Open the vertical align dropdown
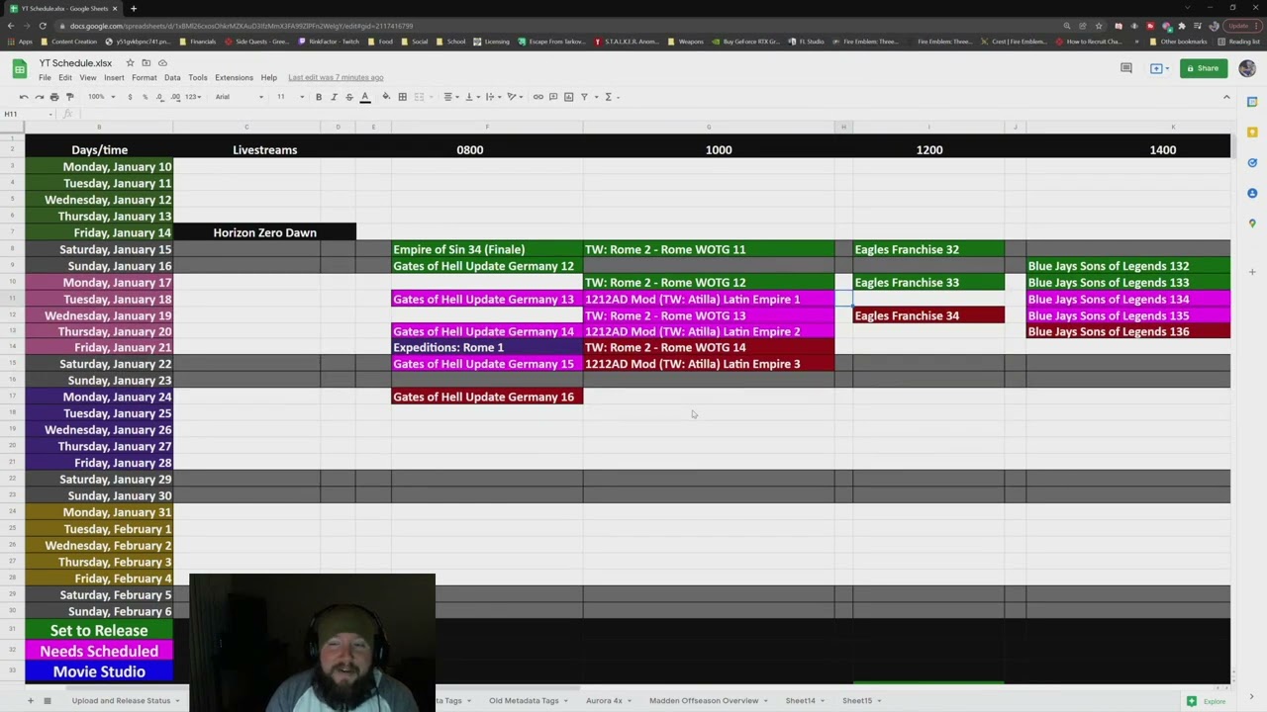 (x=471, y=97)
